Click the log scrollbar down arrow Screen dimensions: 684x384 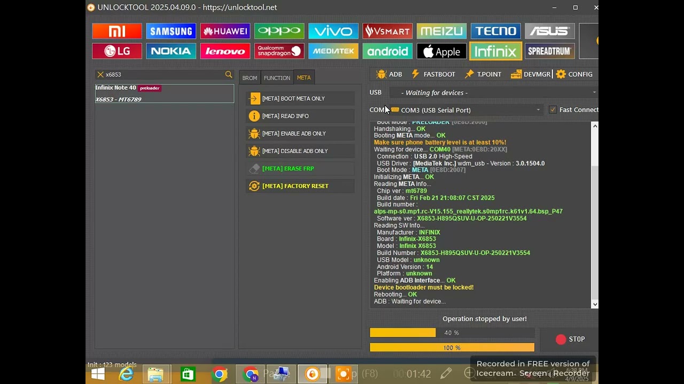(x=594, y=305)
